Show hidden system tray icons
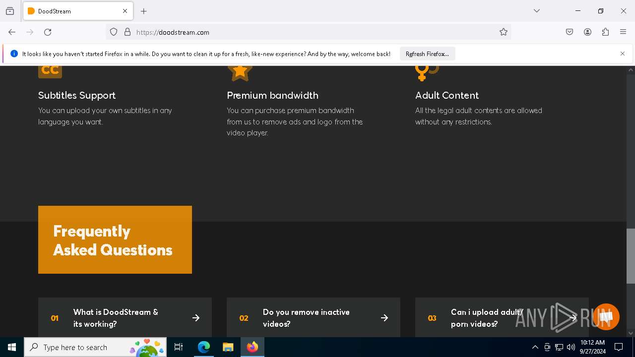 point(535,347)
